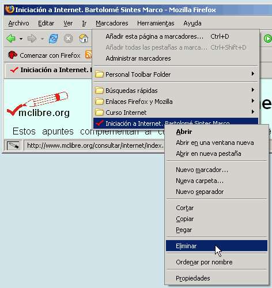The width and height of the screenshot is (272, 288).
Task: Click the Firefox logo in the title bar
Action: coord(10,9)
